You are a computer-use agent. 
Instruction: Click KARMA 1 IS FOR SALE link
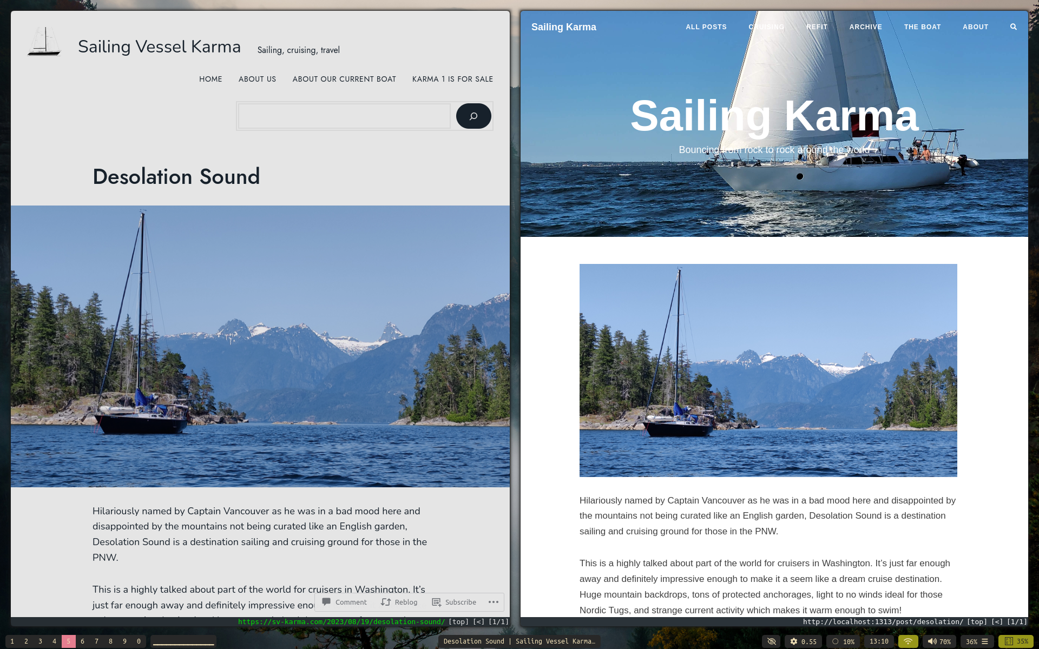coord(452,79)
